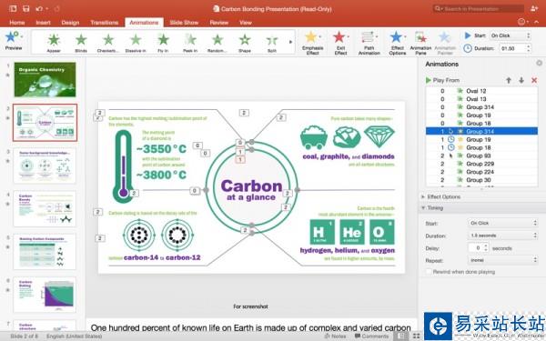Open the Insert tab
Image resolution: width=546 pixels, height=341 pixels.
coord(43,23)
